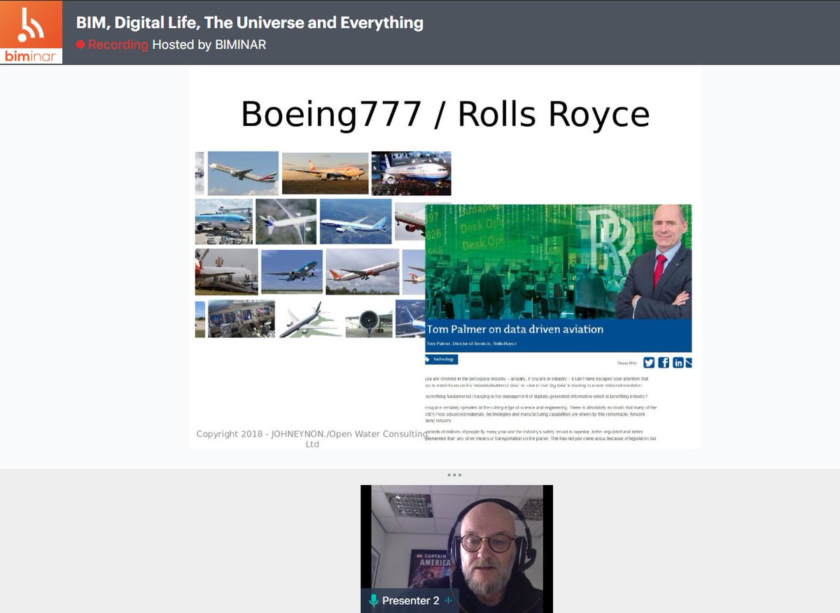840x613 pixels.
Task: Click the Technology tag on the article
Action: [442, 359]
